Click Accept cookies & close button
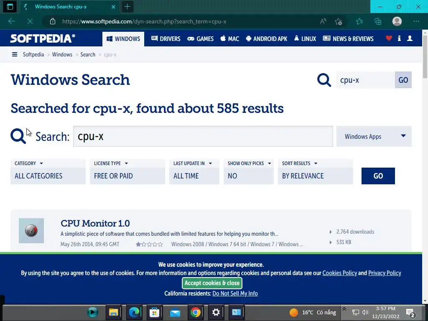The height and width of the screenshot is (321, 428). [212, 283]
